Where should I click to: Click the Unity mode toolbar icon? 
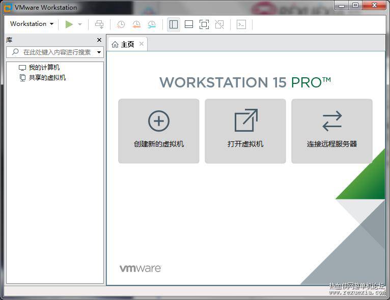[219, 24]
